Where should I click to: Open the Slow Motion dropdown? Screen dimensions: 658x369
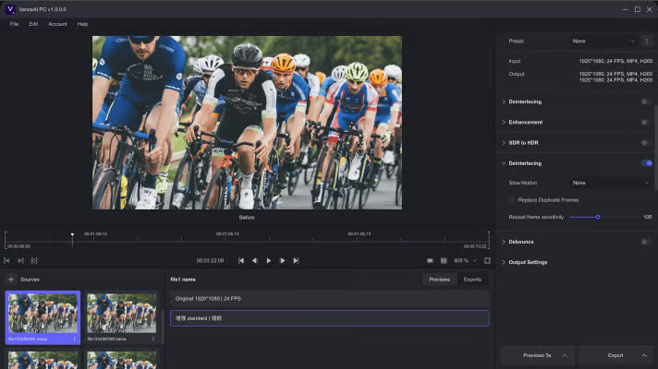click(x=610, y=183)
